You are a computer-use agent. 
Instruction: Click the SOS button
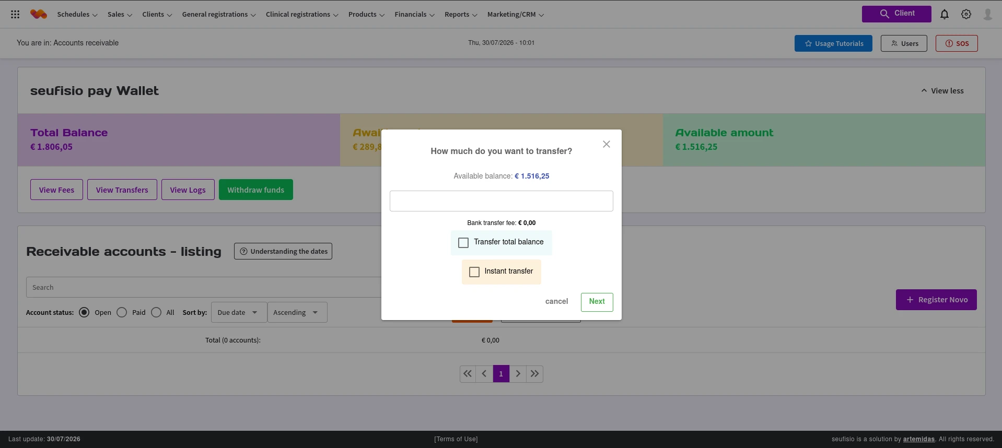[957, 43]
